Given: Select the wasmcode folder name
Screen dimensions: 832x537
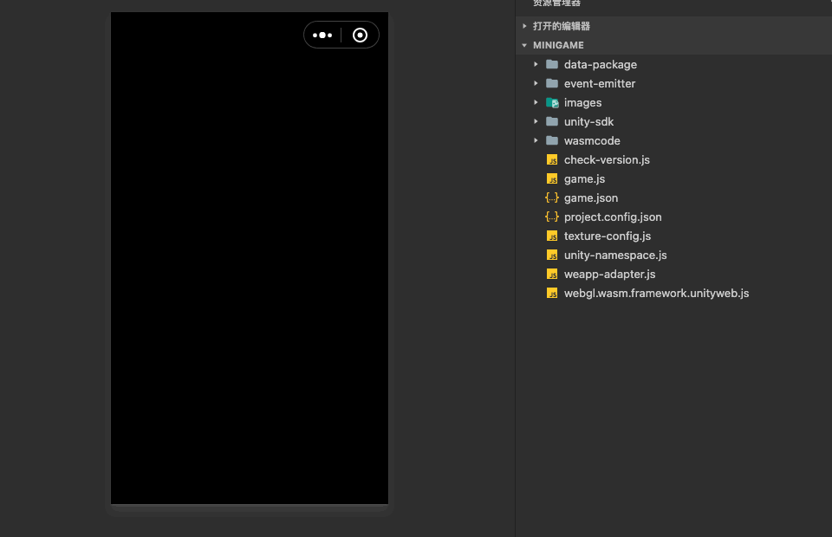Looking at the screenshot, I should click(x=592, y=141).
